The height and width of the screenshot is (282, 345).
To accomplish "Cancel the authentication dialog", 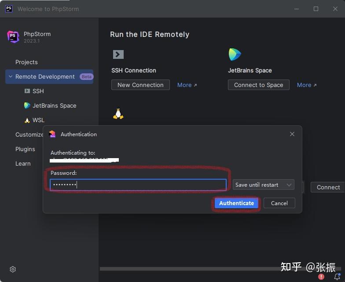I will [279, 203].
